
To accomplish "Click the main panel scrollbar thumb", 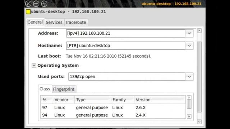I will click(199, 77).
